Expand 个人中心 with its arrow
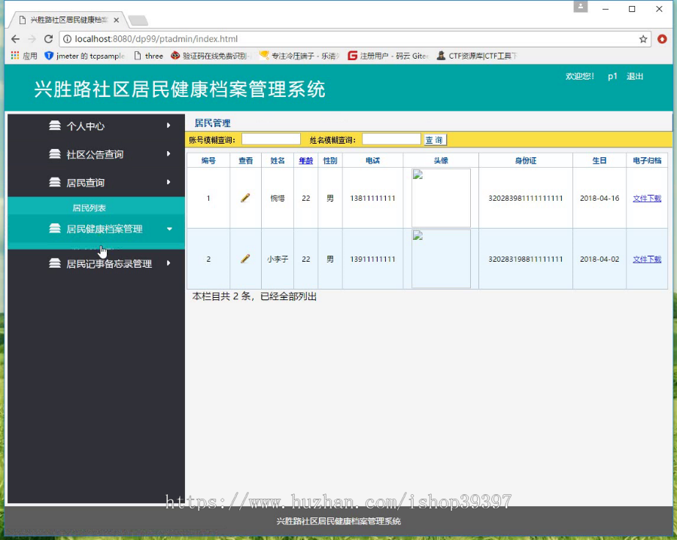This screenshot has height=540, width=677. point(168,125)
